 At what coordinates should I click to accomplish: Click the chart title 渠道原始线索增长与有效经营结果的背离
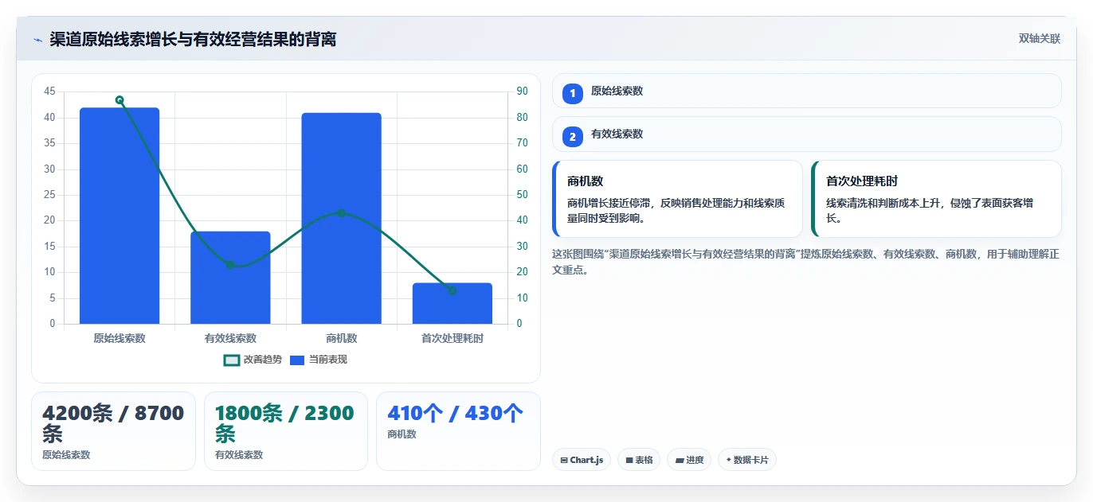point(193,39)
